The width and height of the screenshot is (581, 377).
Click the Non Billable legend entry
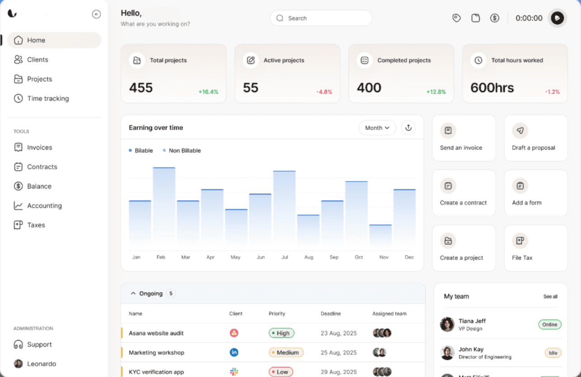[x=182, y=150]
